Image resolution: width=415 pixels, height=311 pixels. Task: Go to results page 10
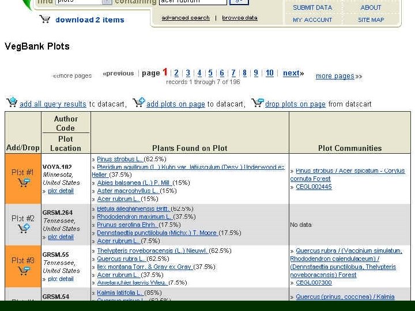269,73
